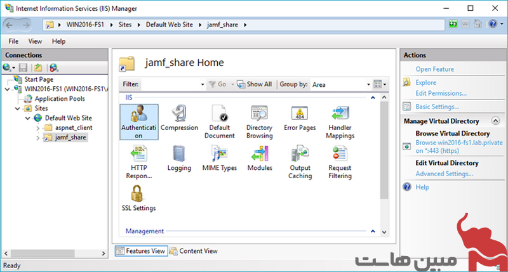
Task: Collapse the Default Web Site node
Action: 28,119
